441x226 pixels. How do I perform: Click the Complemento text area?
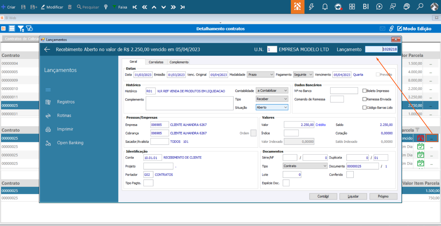pos(190,103)
